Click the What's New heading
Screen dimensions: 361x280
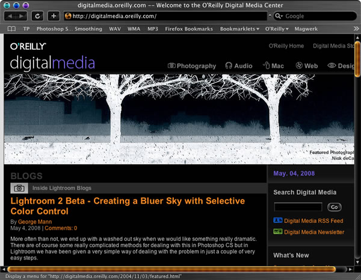pos(291,255)
